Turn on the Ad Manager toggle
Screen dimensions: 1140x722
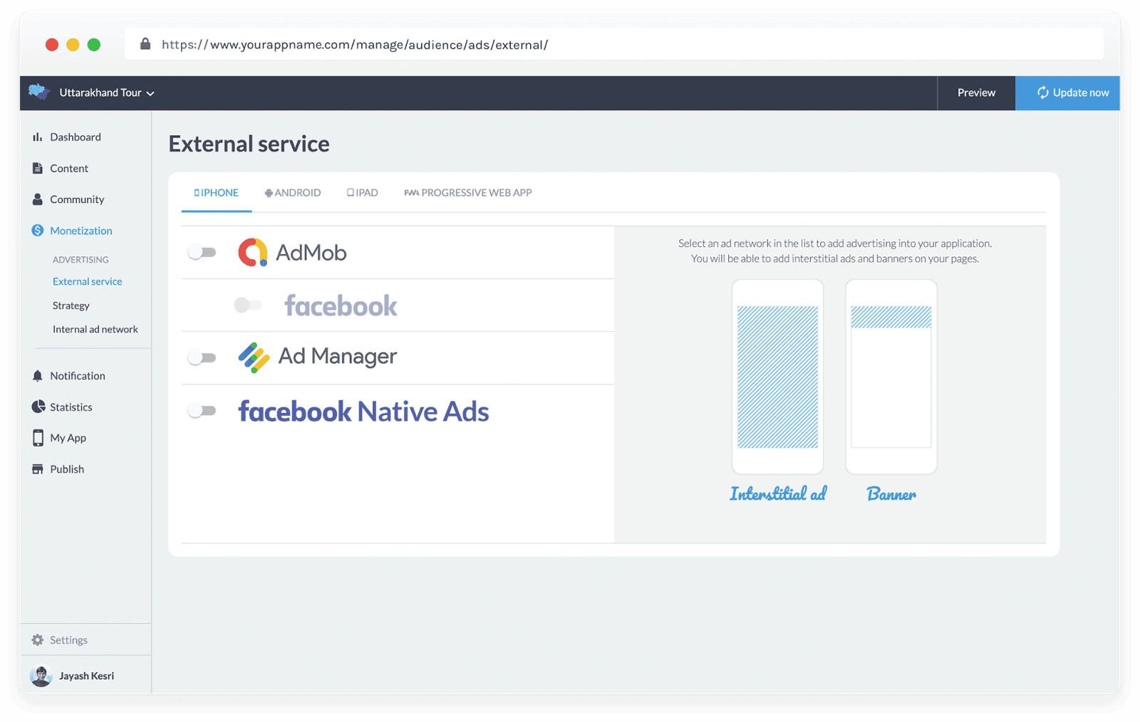coord(202,357)
